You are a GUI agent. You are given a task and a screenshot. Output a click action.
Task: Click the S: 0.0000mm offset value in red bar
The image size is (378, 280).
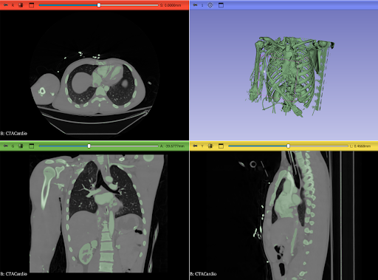171,5
